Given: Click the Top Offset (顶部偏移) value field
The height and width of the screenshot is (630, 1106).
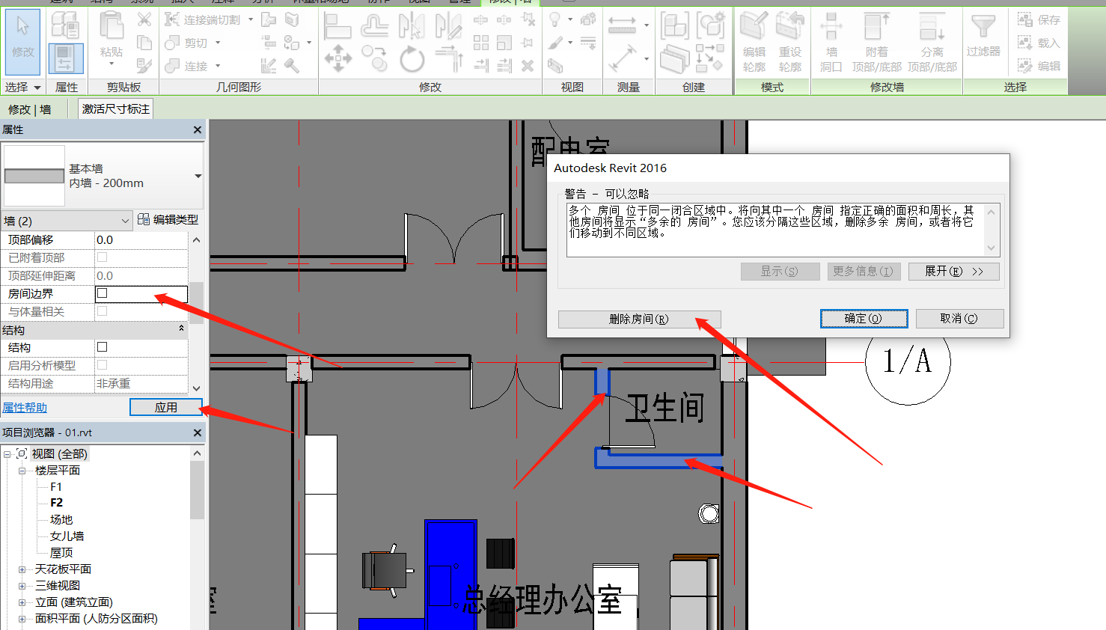Looking at the screenshot, I should pos(141,240).
